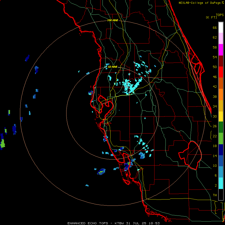
Task: Pick the maroon dark red legend band
Action: coord(221,61)
